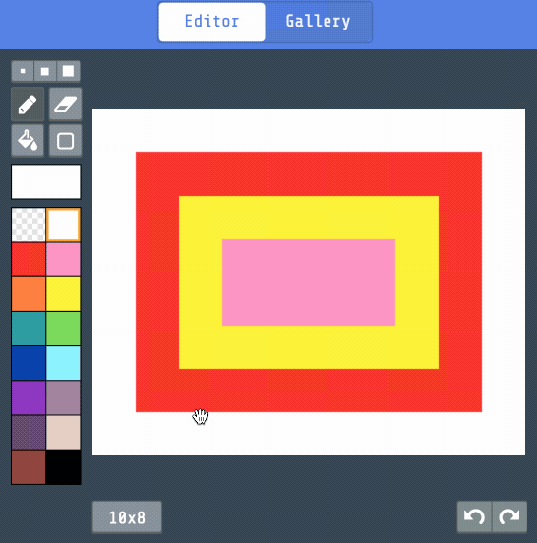Pick the red color swatch
537x543 pixels.
click(x=29, y=260)
